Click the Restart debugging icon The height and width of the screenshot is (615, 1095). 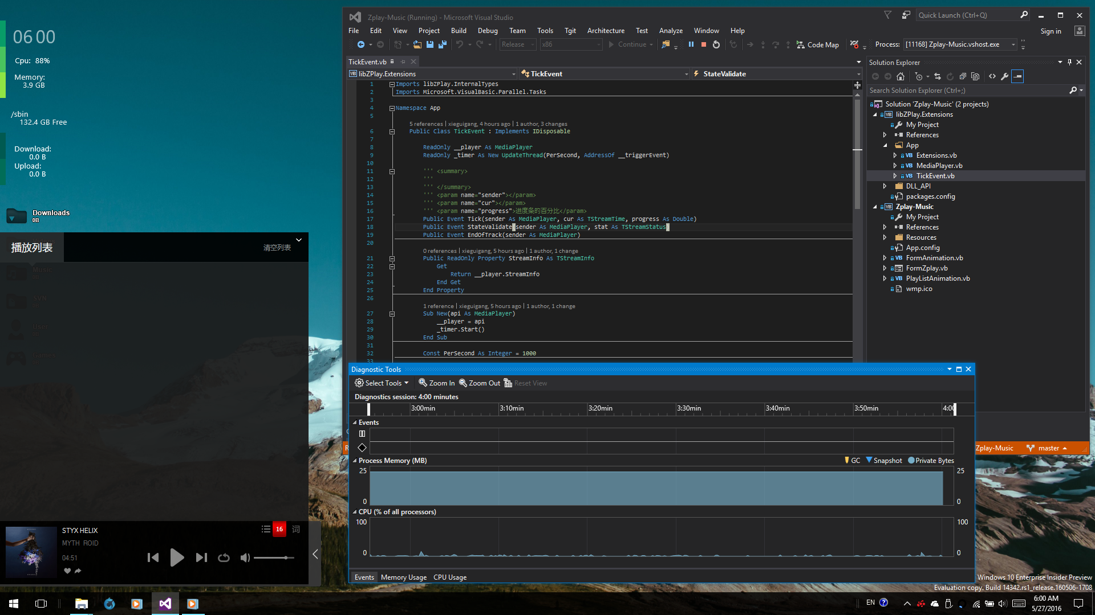pos(716,44)
